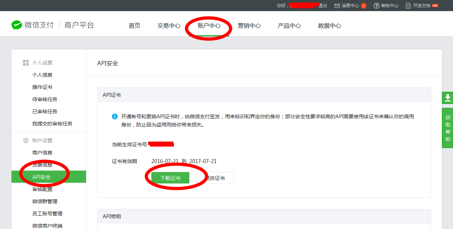The image size is (453, 229).
Task: Switch to the 产品中心 tab
Action: pyautogui.click(x=289, y=25)
